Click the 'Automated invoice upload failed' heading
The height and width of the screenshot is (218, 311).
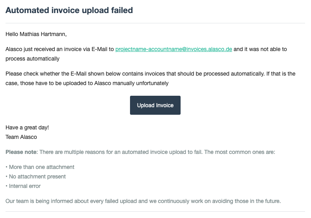point(69,11)
